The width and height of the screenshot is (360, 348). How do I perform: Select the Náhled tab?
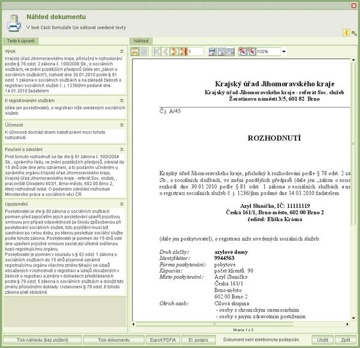click(141, 41)
